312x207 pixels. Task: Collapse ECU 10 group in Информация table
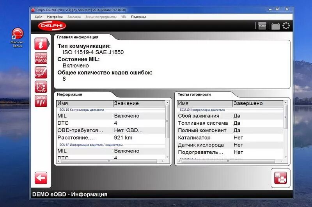point(82,110)
